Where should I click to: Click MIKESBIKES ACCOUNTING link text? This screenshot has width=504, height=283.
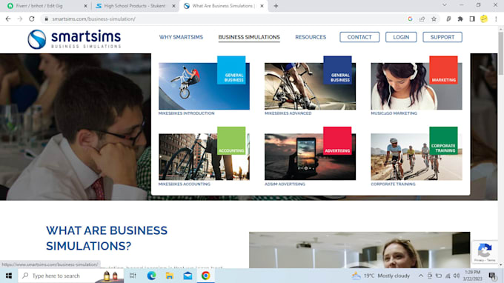[x=185, y=184]
